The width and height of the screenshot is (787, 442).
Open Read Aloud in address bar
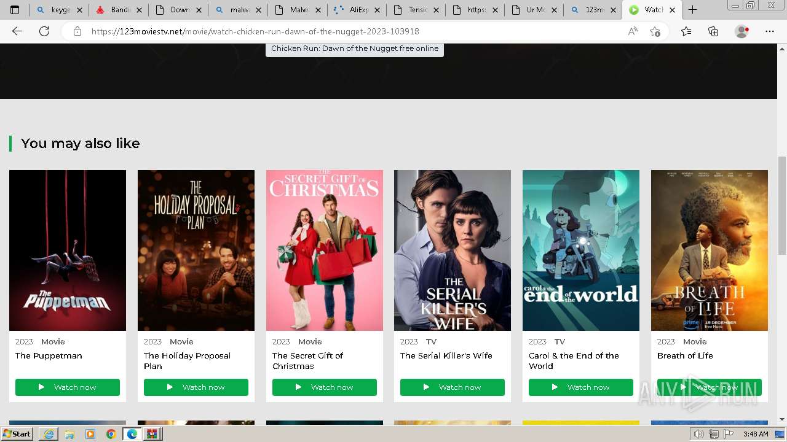(633, 31)
